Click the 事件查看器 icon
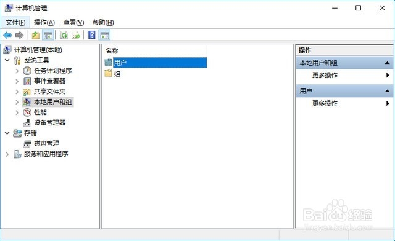The width and height of the screenshot is (395, 241). click(27, 81)
